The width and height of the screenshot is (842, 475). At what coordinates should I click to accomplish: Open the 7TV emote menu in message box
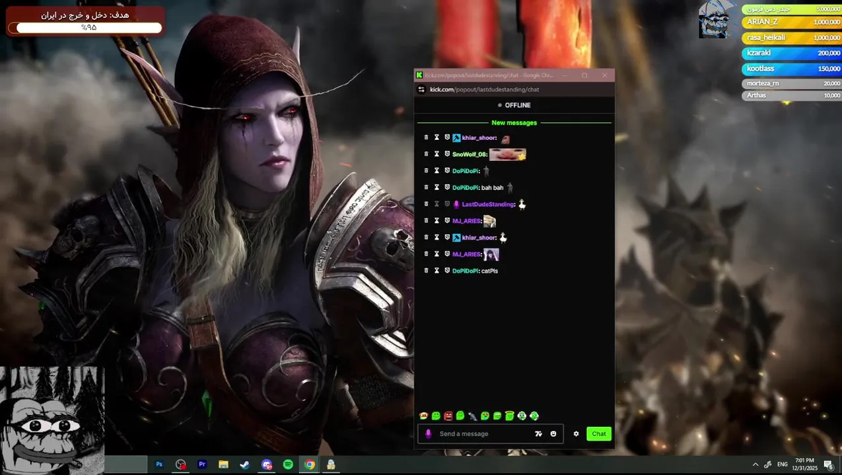point(539,433)
